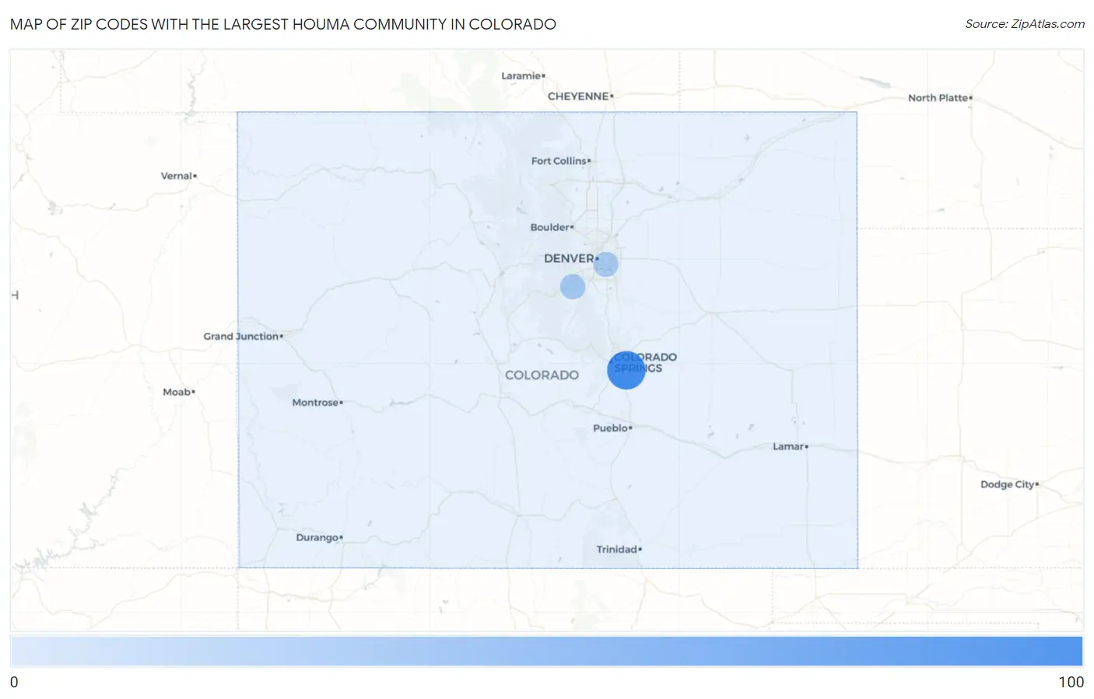The image size is (1094, 699).
Task: Click the color gradient legend bar
Action: click(x=546, y=651)
